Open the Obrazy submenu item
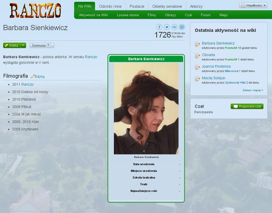The image size is (272, 213). coord(170,15)
